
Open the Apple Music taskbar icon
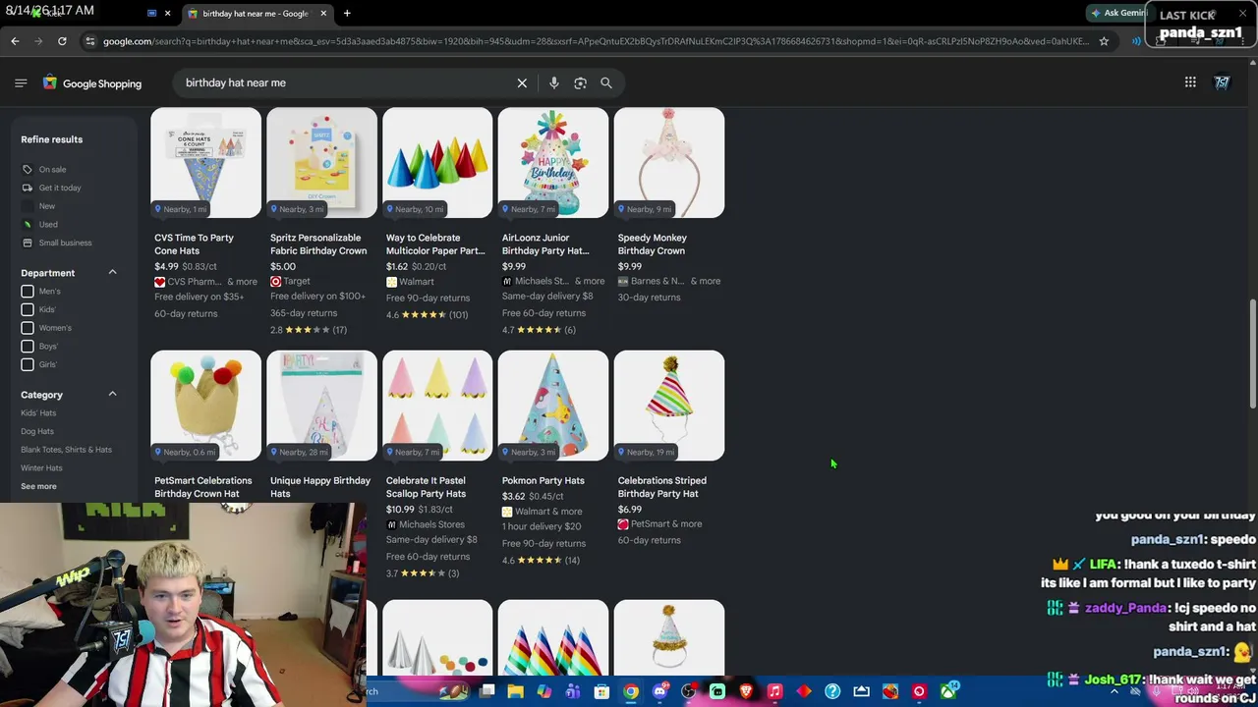(774, 691)
